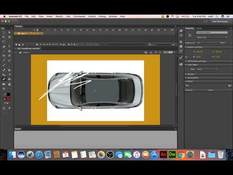
Task: Select the Ink Bottle tool
Action: pos(3,75)
